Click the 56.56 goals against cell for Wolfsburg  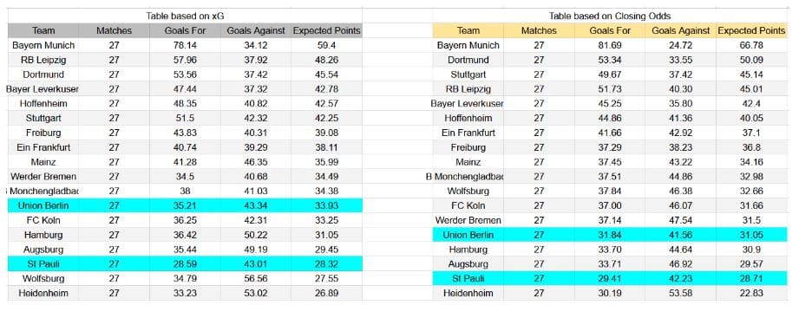coord(256,278)
